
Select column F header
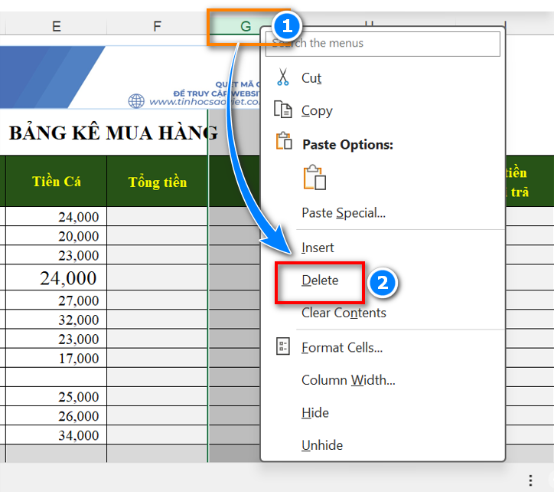(157, 26)
